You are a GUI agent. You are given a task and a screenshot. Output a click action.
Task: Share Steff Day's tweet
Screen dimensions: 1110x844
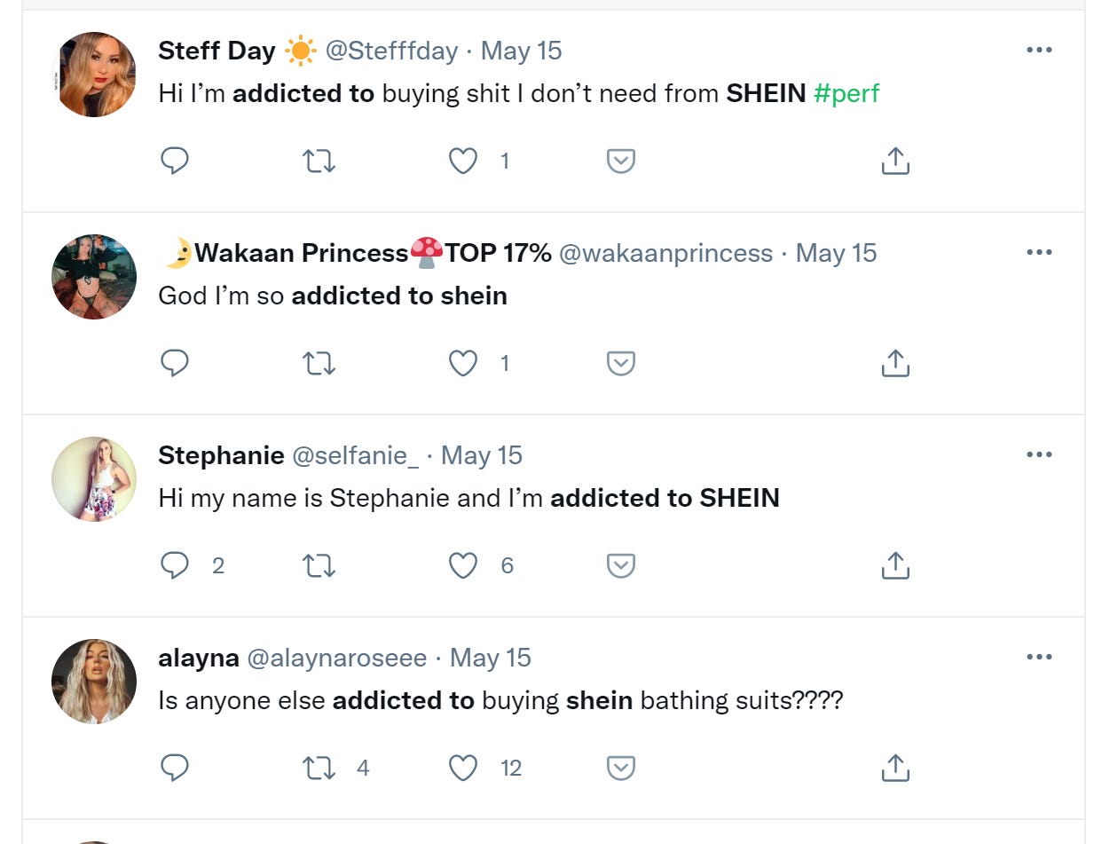click(x=895, y=161)
